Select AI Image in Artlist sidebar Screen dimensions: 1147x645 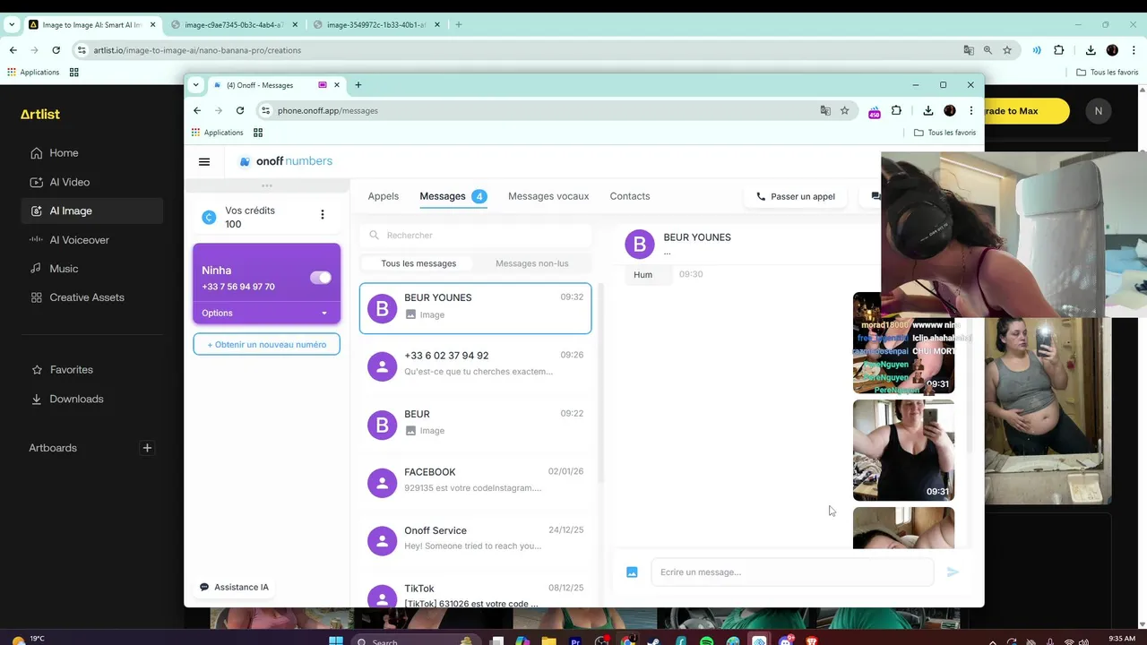click(x=92, y=211)
